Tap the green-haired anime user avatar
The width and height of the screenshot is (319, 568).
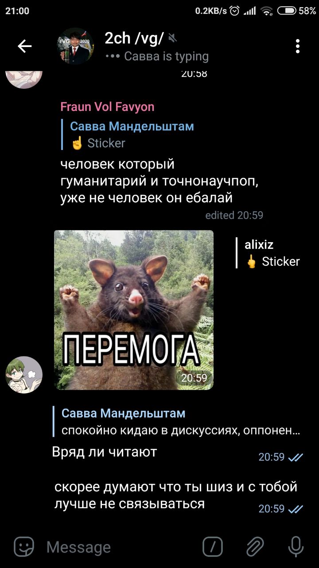point(24,375)
